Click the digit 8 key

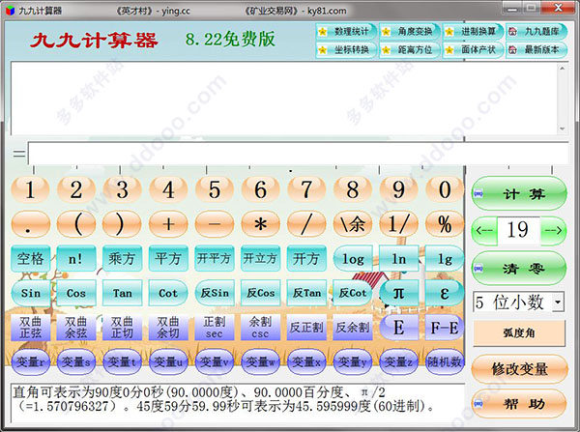point(353,189)
